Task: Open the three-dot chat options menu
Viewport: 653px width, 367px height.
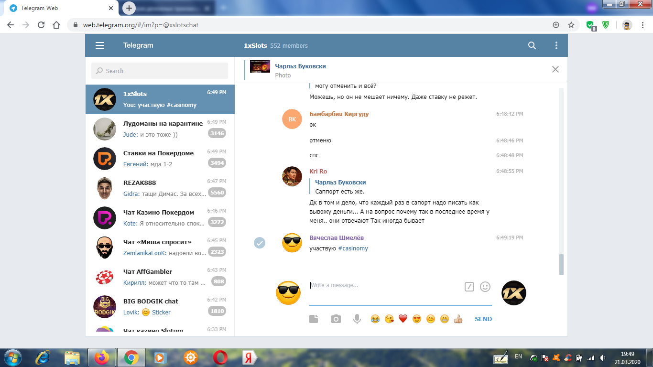Action: click(556, 45)
